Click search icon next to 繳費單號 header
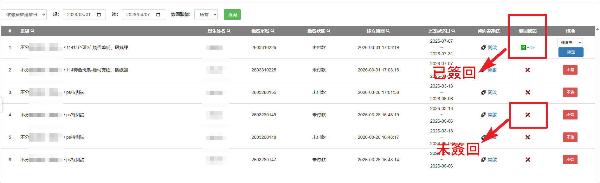600x183 pixels. (273, 31)
